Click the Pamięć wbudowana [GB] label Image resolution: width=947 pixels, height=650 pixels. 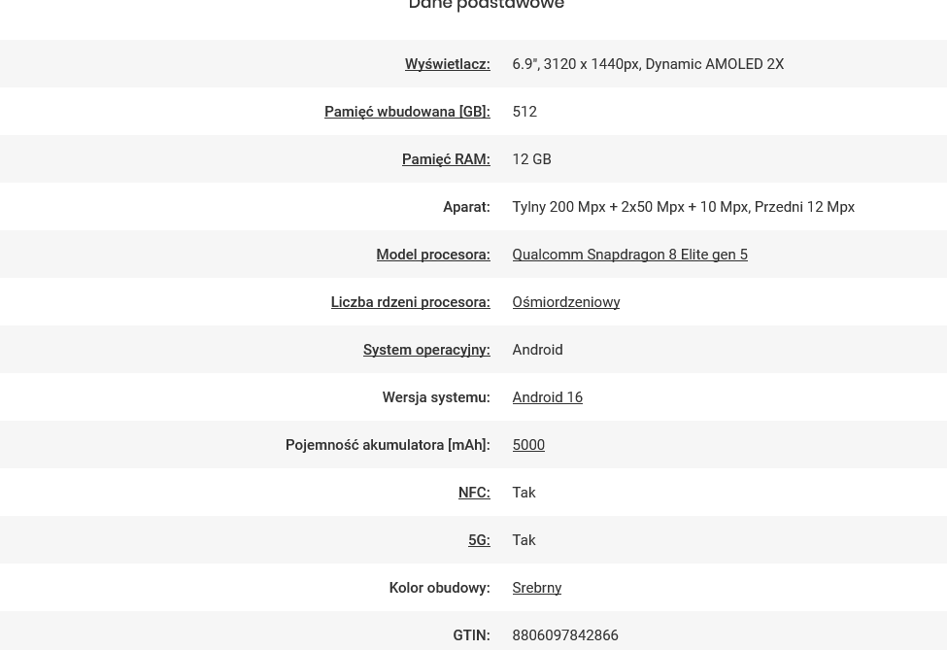407,112
